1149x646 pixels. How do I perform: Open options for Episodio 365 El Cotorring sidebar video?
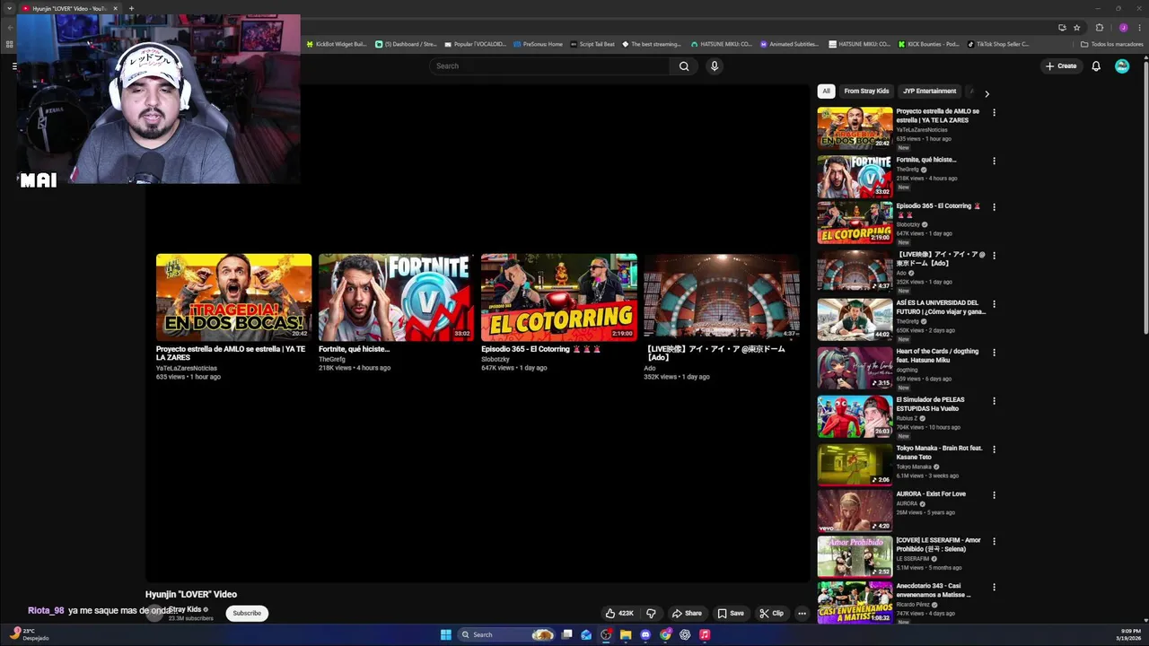pyautogui.click(x=994, y=207)
